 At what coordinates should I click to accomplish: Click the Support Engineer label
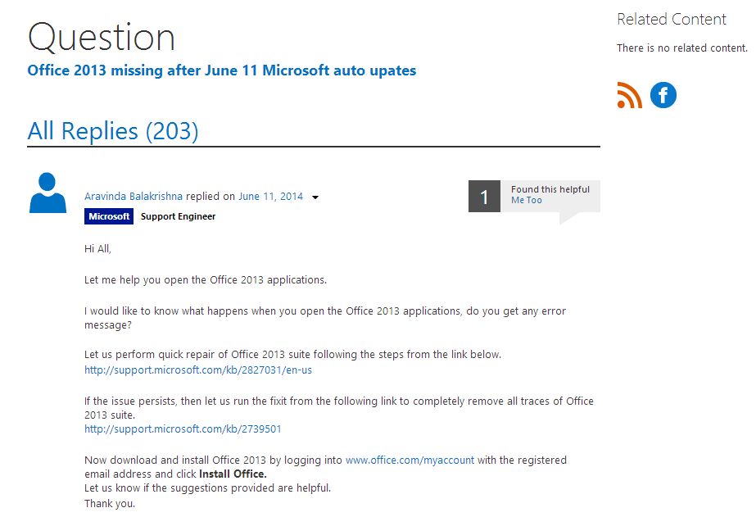(x=178, y=216)
